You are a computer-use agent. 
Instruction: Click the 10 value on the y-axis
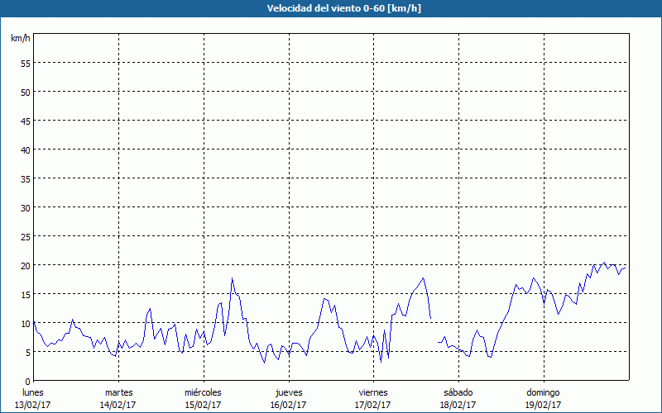25,323
